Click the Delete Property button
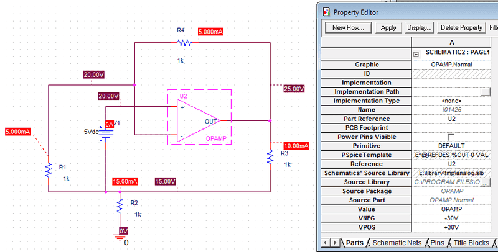This screenshot has width=498, height=252. pyautogui.click(x=461, y=28)
